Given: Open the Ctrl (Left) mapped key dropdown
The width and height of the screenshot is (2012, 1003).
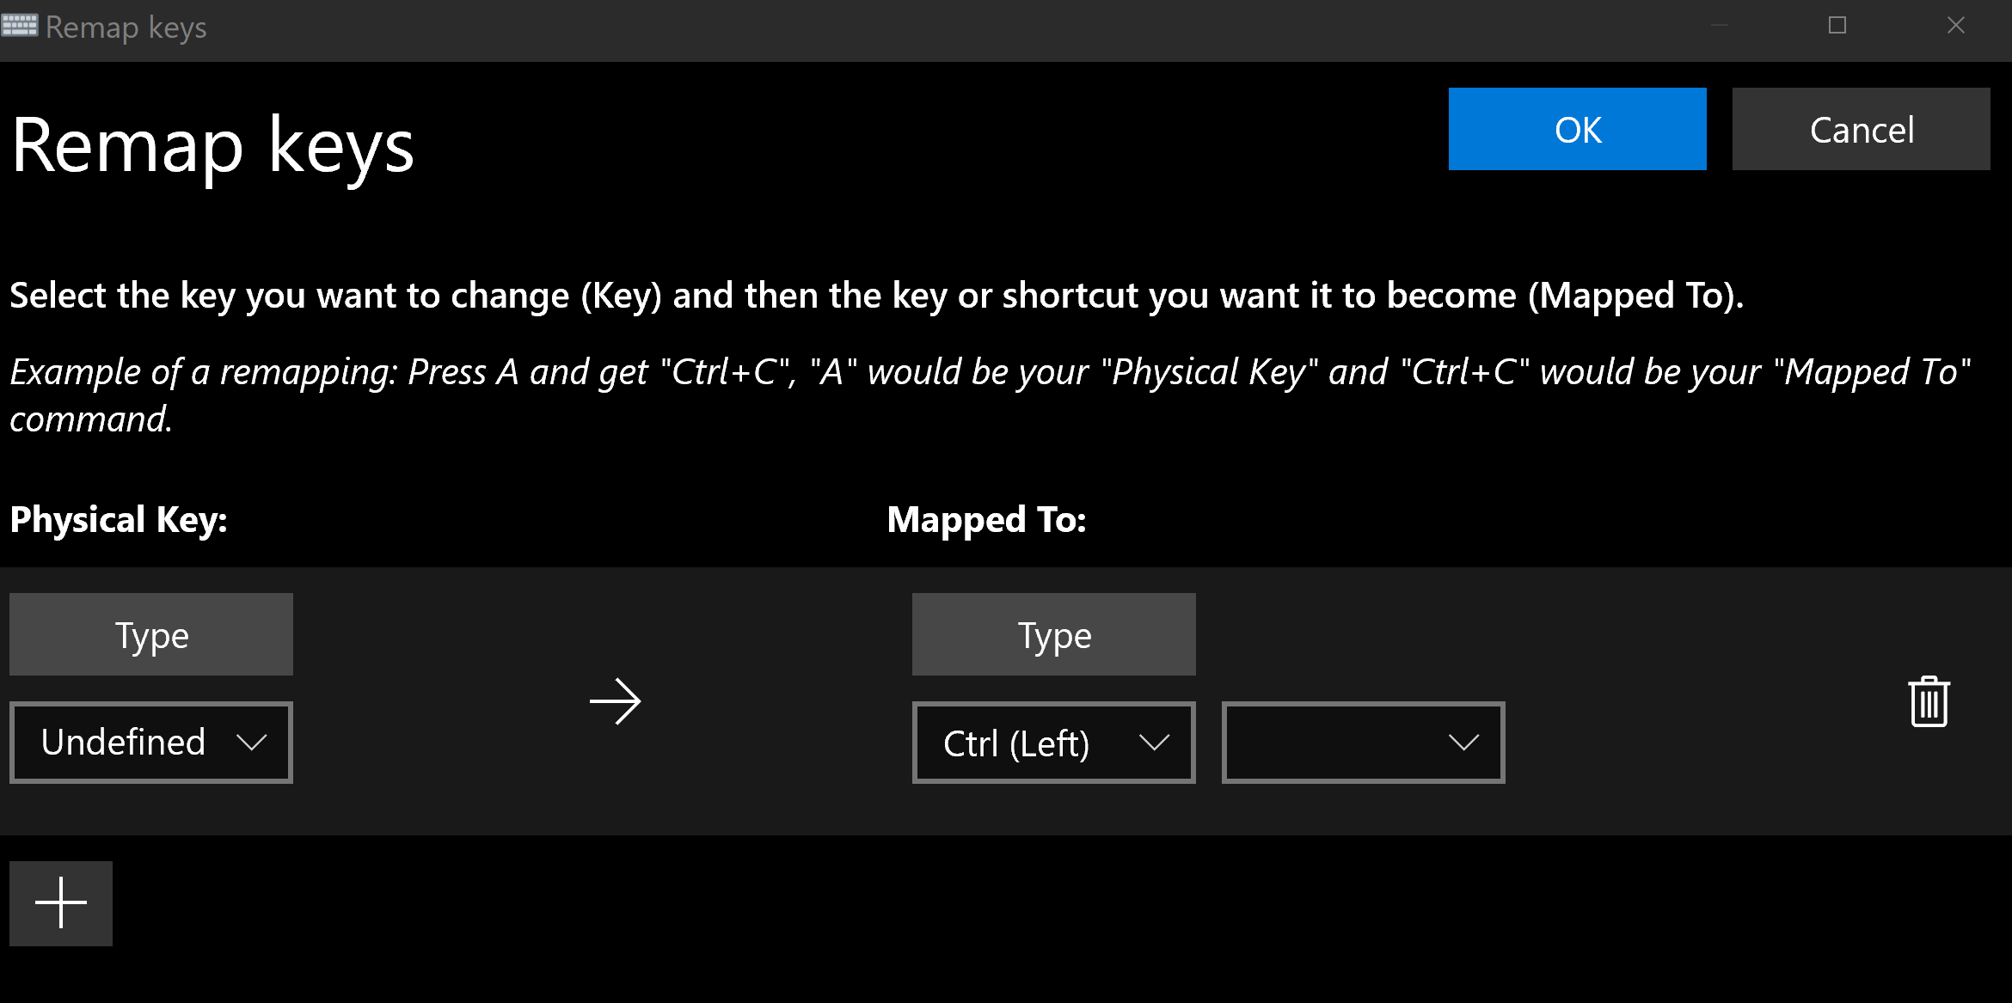Looking at the screenshot, I should 1052,742.
